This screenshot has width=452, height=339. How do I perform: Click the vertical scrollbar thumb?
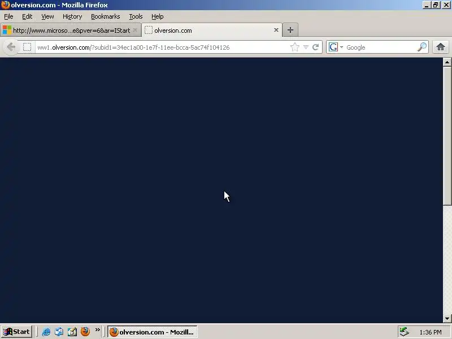click(x=447, y=136)
